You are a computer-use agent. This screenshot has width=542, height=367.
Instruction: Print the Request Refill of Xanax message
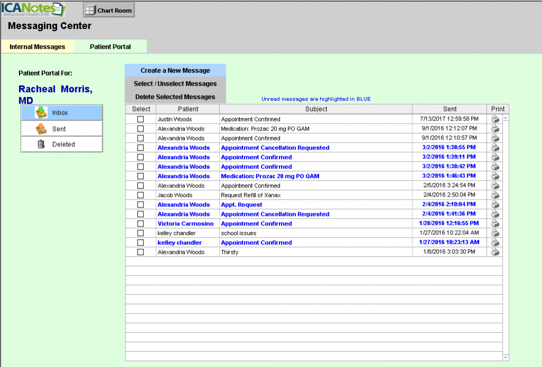(x=495, y=195)
